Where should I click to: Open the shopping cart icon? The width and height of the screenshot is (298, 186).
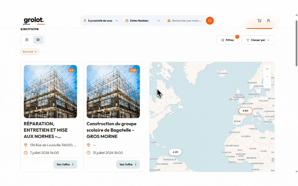pos(259,21)
